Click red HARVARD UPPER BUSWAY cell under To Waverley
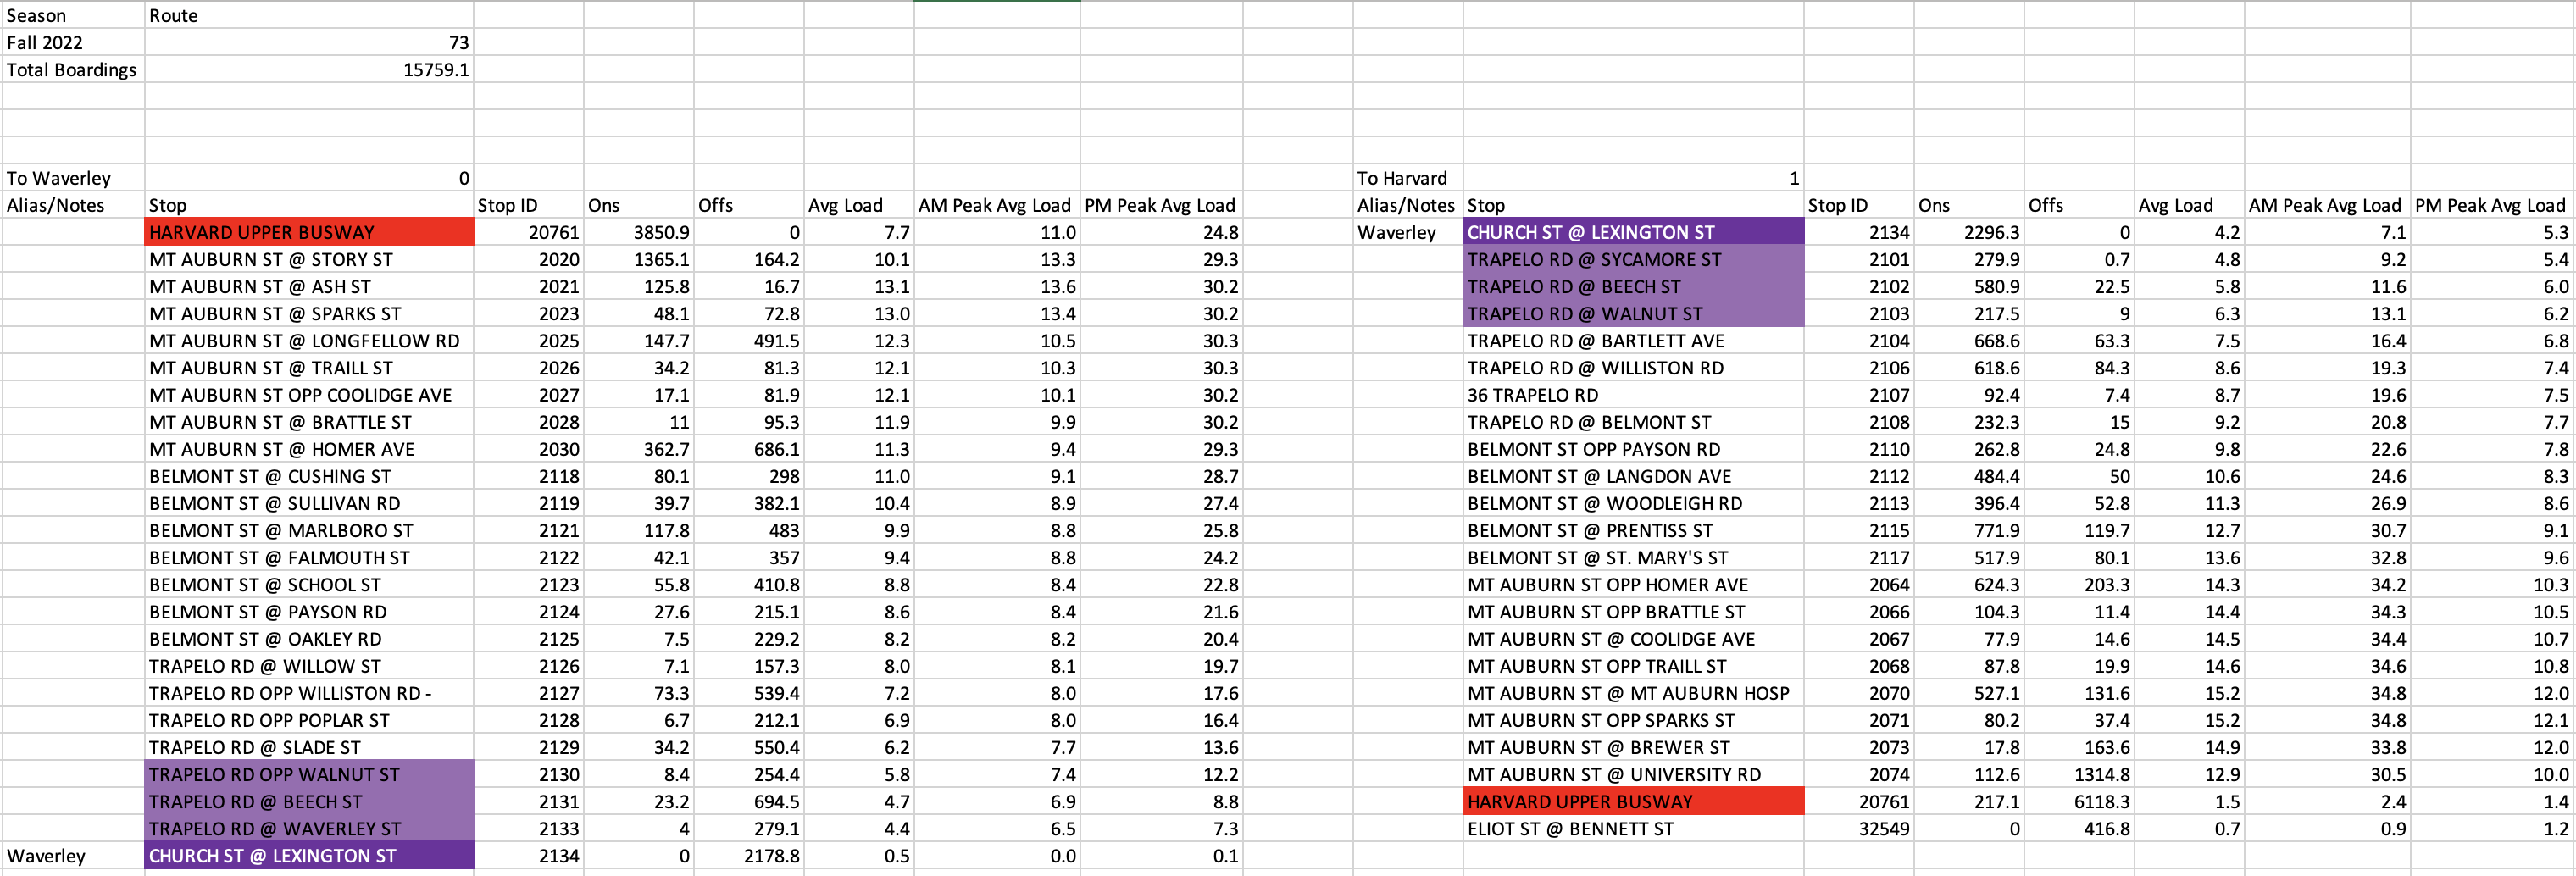Image resolution: width=2576 pixels, height=876 pixels. click(308, 232)
